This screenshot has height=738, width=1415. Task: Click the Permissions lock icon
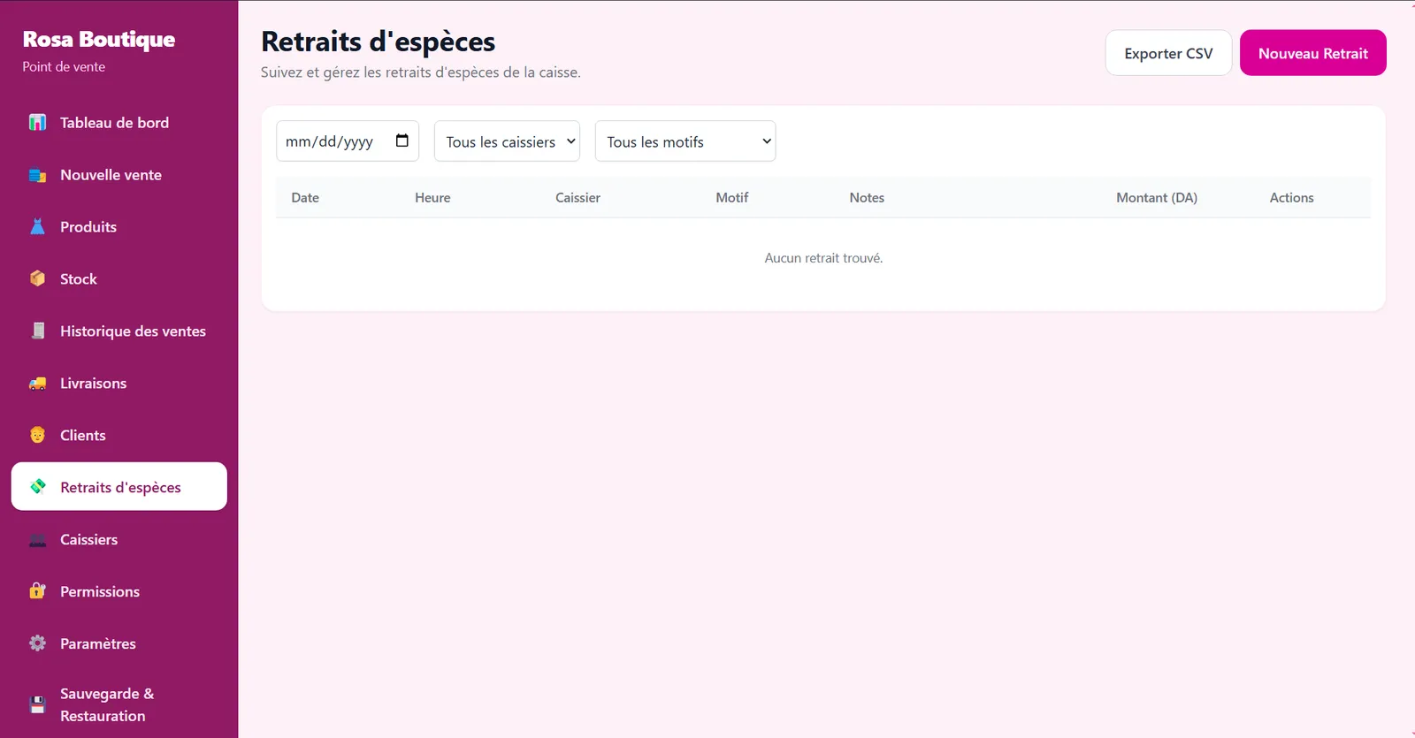pos(37,591)
